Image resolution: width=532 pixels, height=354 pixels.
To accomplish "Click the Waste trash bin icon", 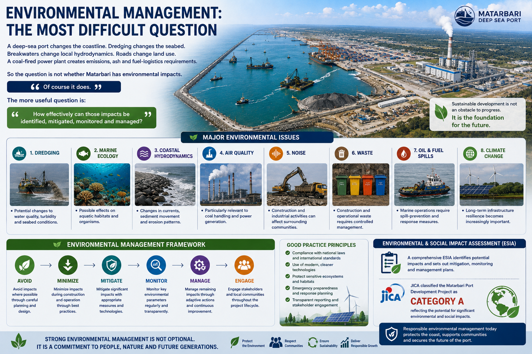I will (x=342, y=153).
